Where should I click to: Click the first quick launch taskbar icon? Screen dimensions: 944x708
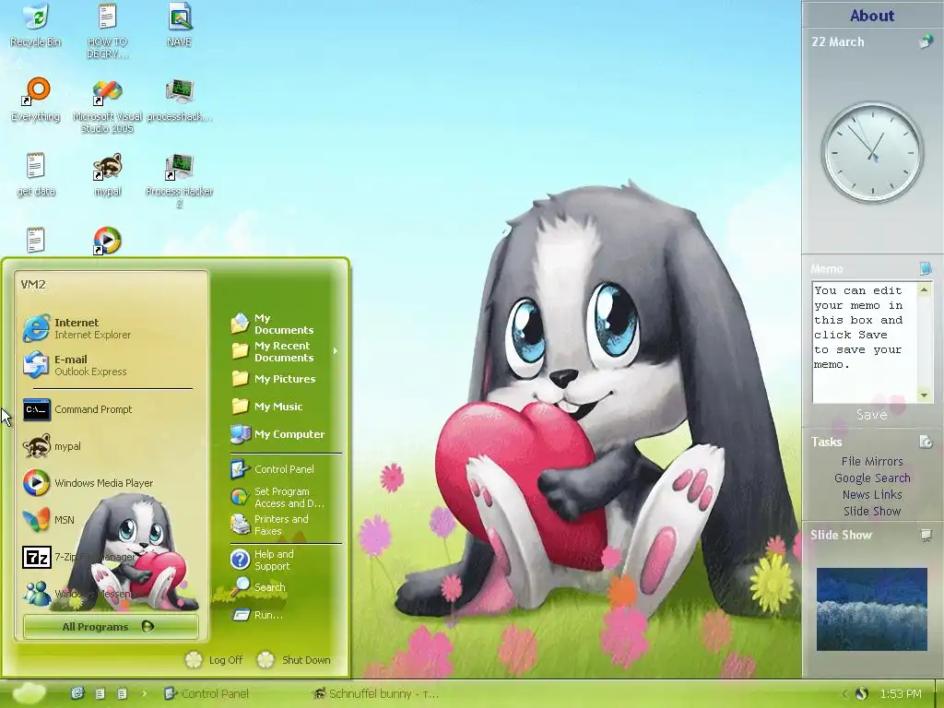pyautogui.click(x=77, y=693)
